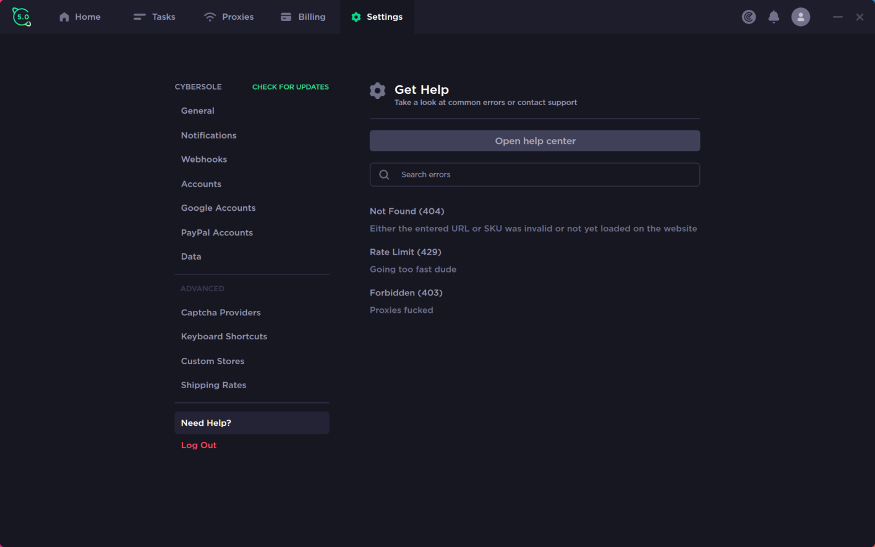The width and height of the screenshot is (875, 547).
Task: Click the CYBERSOLE section label
Action: [x=198, y=87]
